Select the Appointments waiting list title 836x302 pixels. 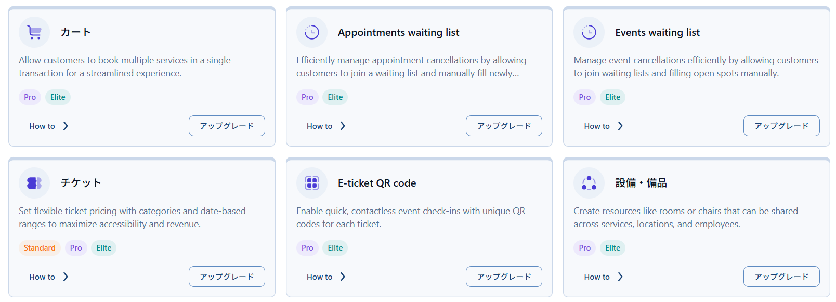(398, 32)
